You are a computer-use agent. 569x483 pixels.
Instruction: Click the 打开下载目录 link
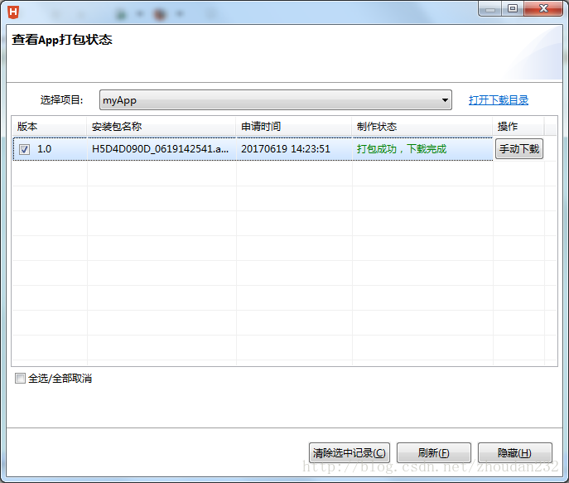(499, 100)
